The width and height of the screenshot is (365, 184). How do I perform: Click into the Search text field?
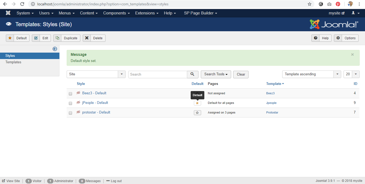pos(157,75)
